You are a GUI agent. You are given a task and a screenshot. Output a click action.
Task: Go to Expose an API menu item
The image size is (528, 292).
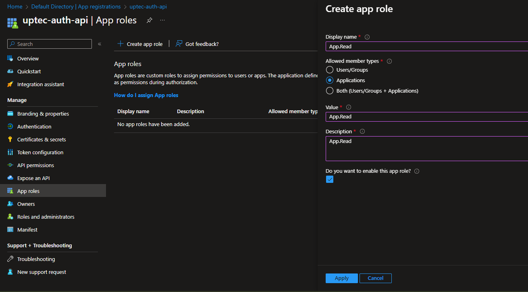tap(33, 178)
